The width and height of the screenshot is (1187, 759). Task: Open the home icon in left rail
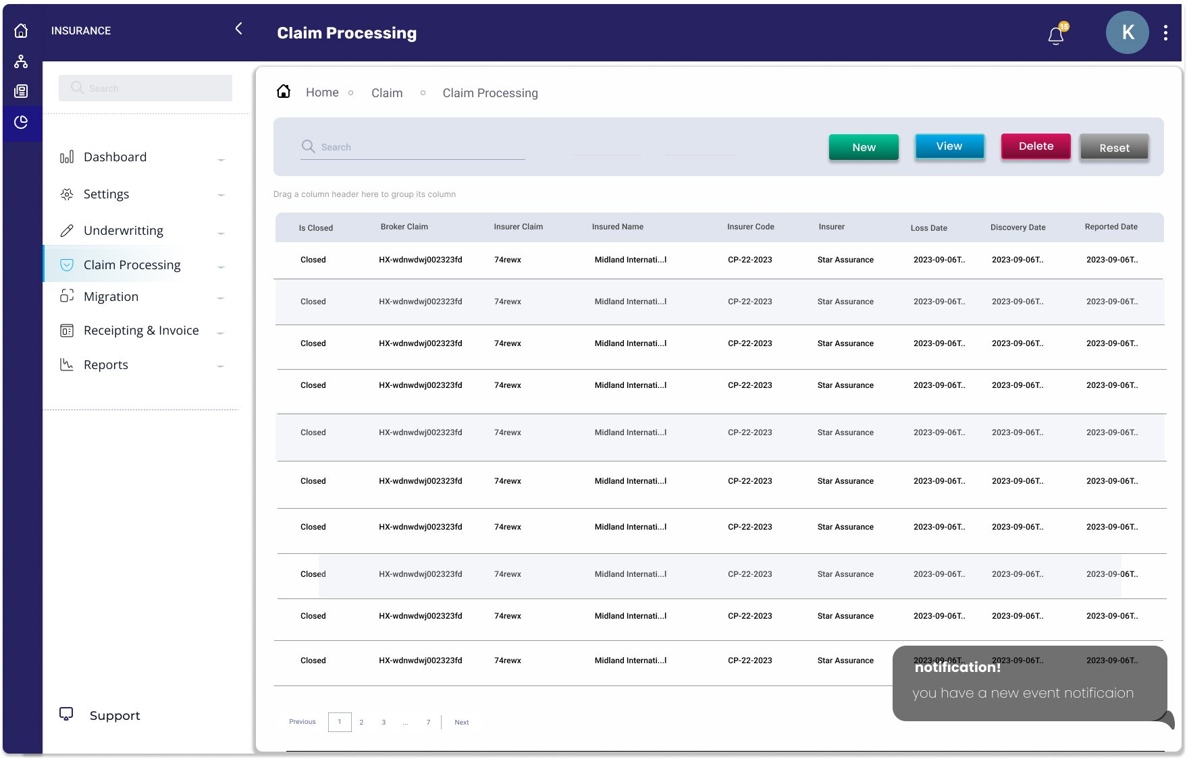click(21, 30)
